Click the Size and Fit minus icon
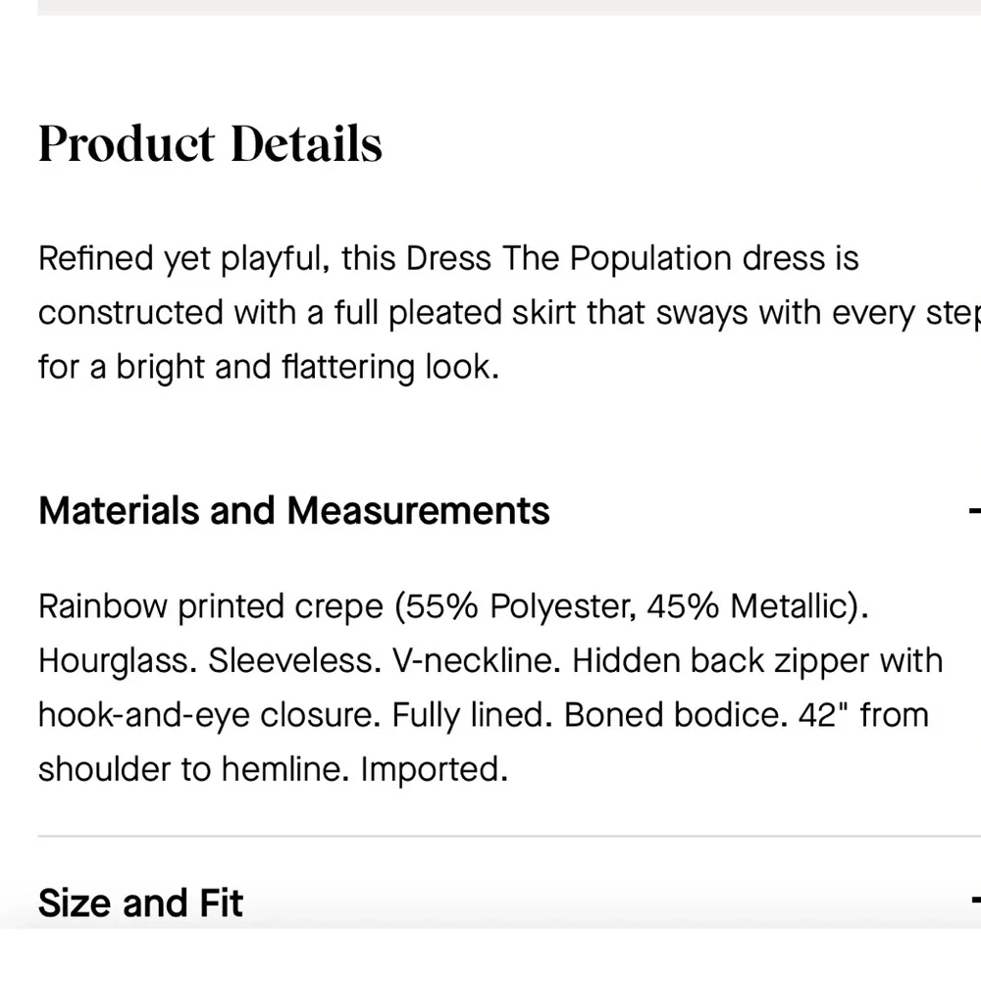The height and width of the screenshot is (981, 981). (x=974, y=900)
